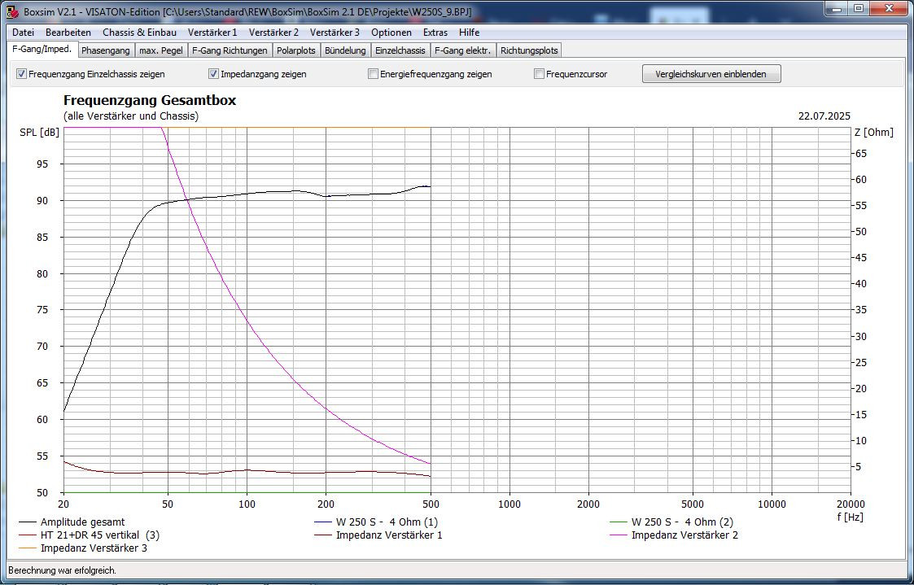Open the Verstärker 1 menu
Image resolution: width=914 pixels, height=585 pixels.
pos(212,33)
